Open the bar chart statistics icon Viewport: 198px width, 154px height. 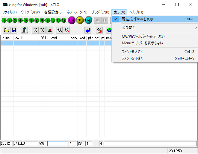point(49,30)
